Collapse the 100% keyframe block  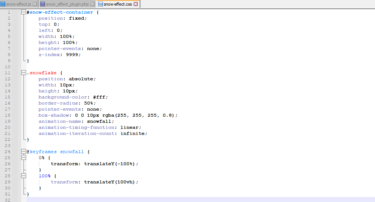(x=24, y=176)
